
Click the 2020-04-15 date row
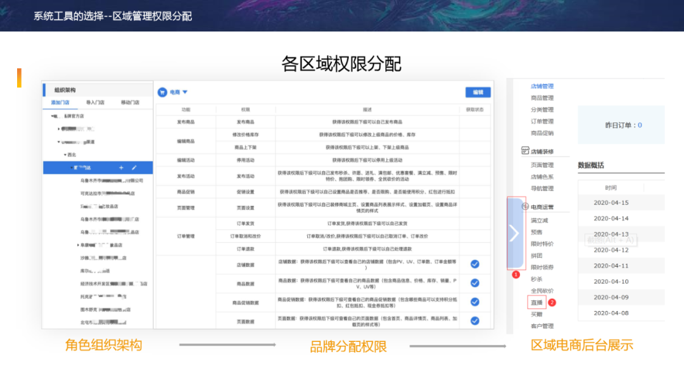pyautogui.click(x=621, y=203)
